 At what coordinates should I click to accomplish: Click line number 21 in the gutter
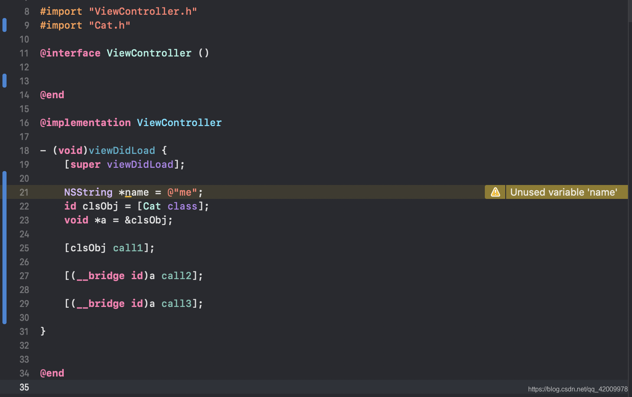tap(24, 192)
